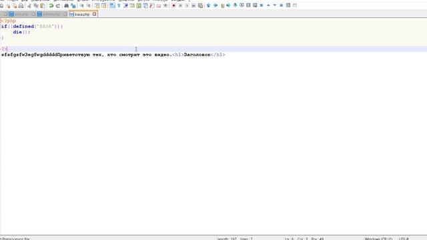Toggle Show All Characters pilcrow icon
Viewport: 427px width, 240px height.
point(119,5)
